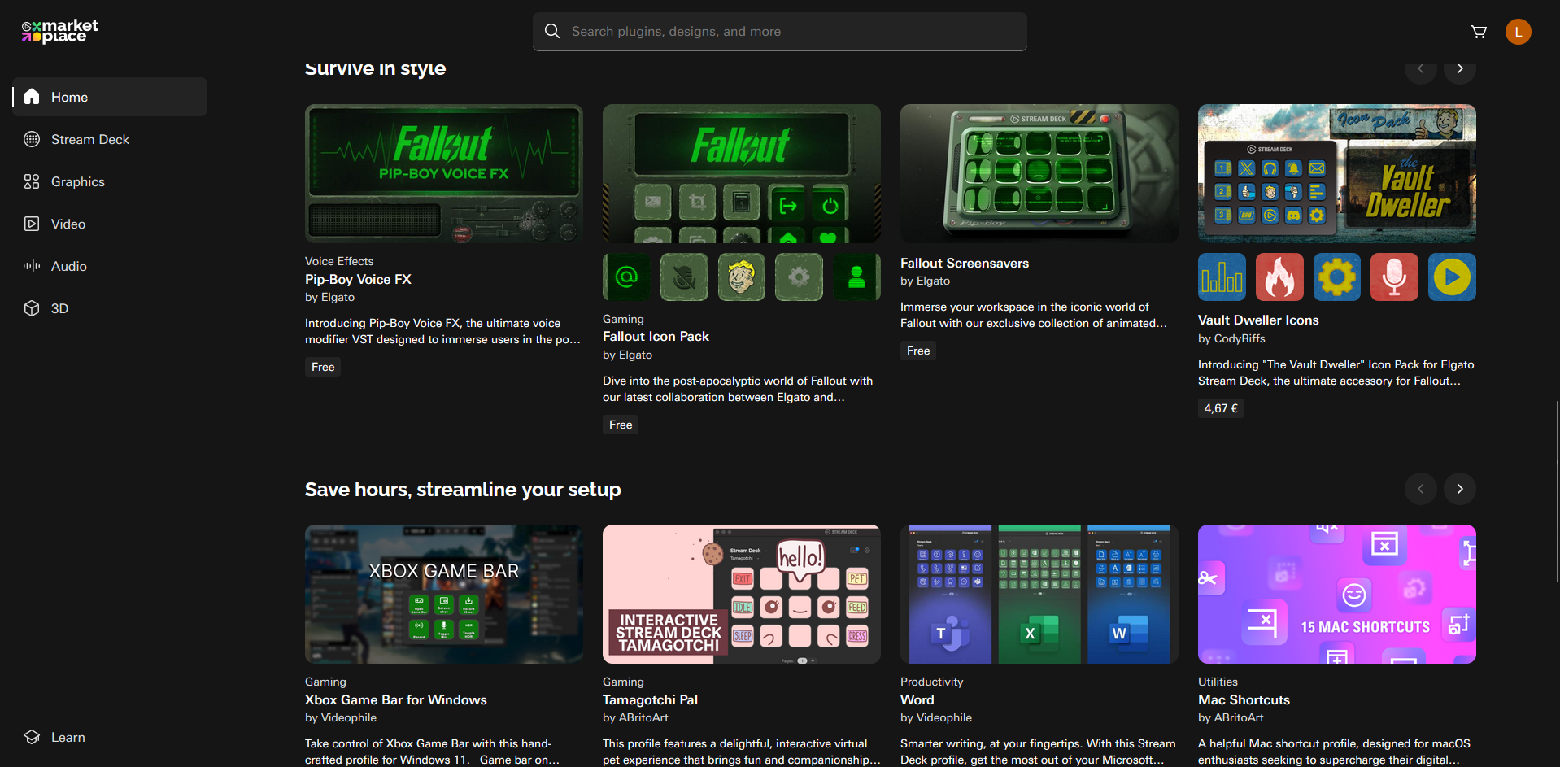Click the red microphone icon in Vault Dweller Icons

1393,277
